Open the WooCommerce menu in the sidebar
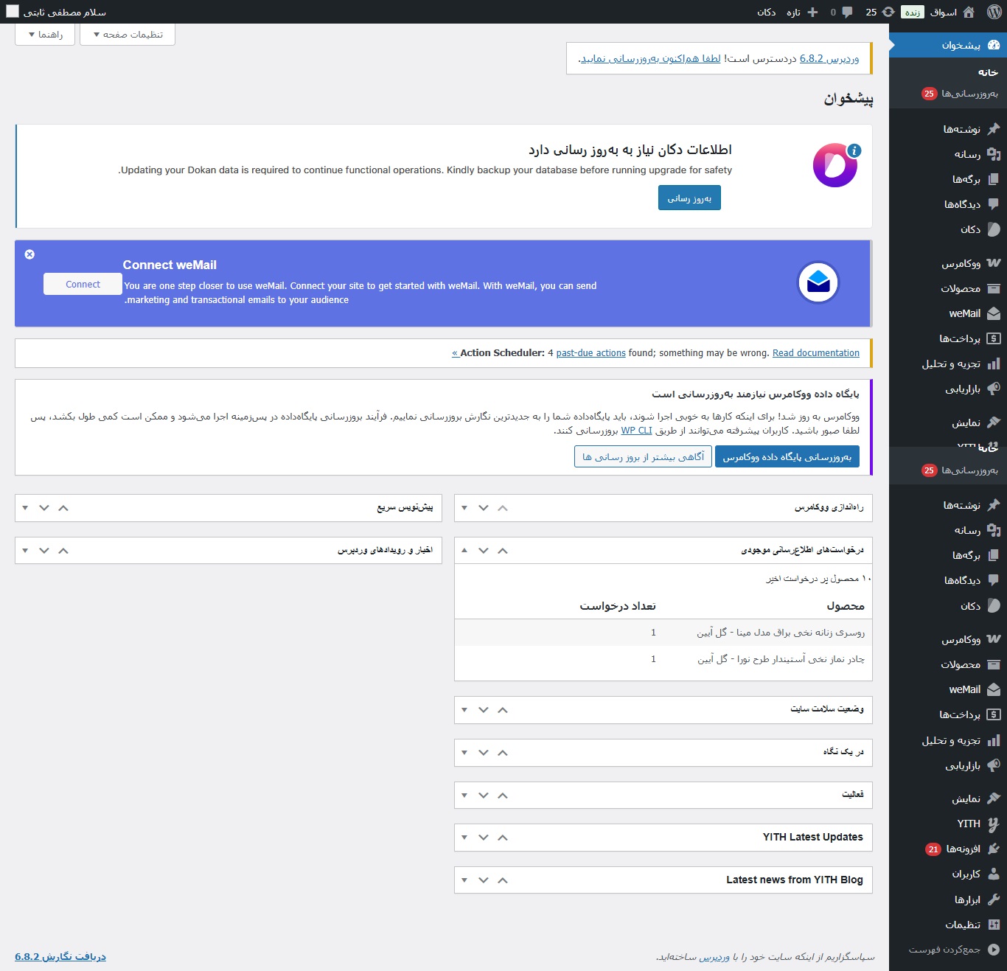 966,263
